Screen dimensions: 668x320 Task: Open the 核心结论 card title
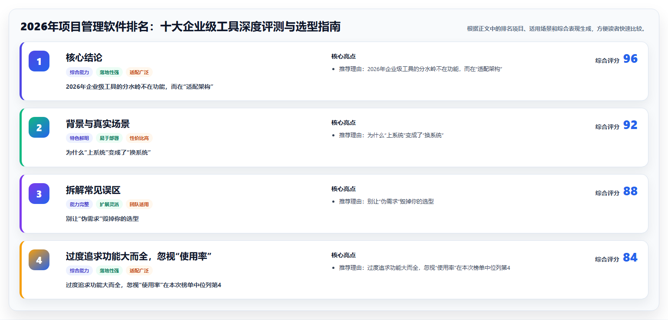point(84,58)
